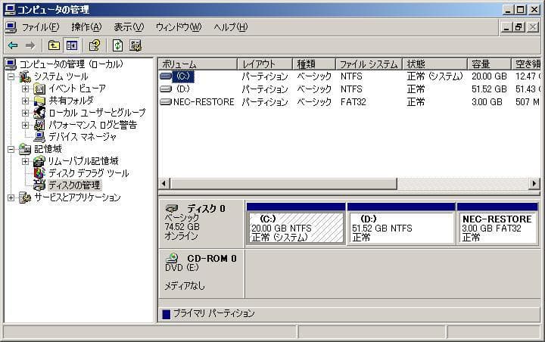Expand the リムーバブル記憶域 node
This screenshot has height=342, width=545.
[25, 161]
